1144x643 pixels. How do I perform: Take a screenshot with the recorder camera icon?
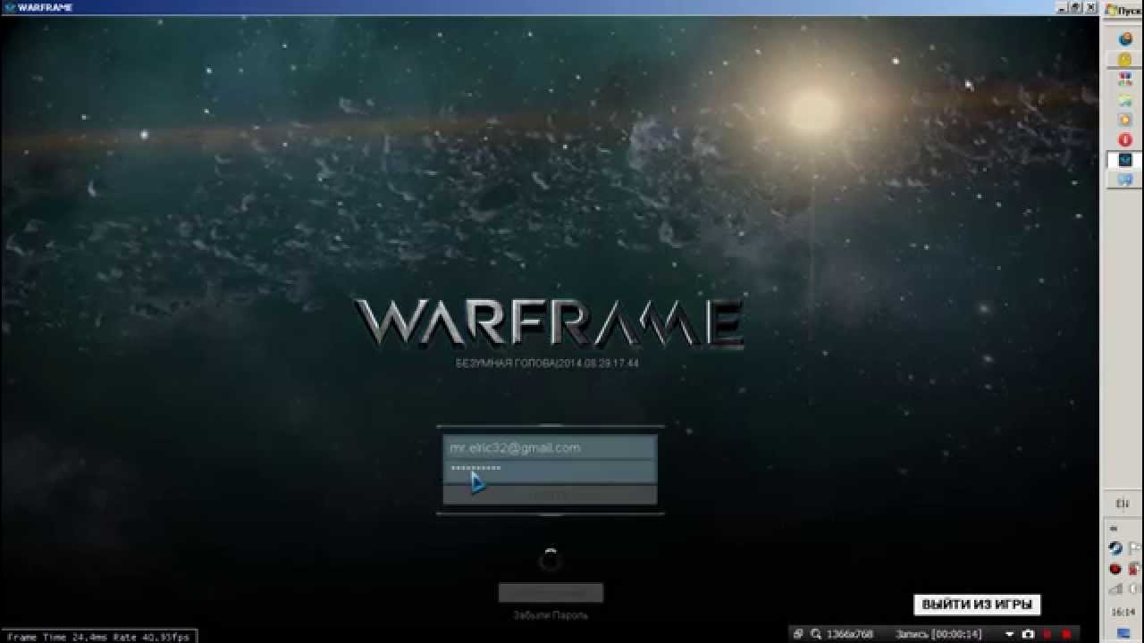tap(1028, 633)
